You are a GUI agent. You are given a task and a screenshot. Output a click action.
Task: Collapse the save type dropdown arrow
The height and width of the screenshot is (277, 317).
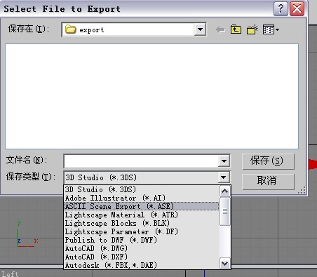pyautogui.click(x=224, y=177)
